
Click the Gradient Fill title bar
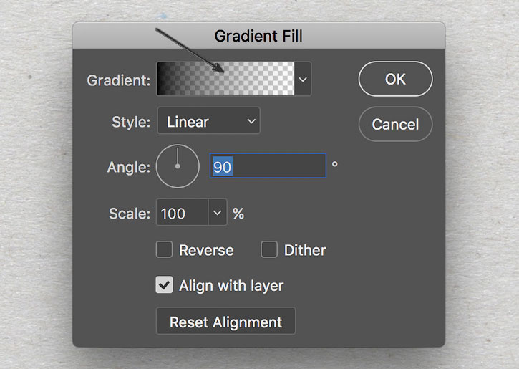259,36
